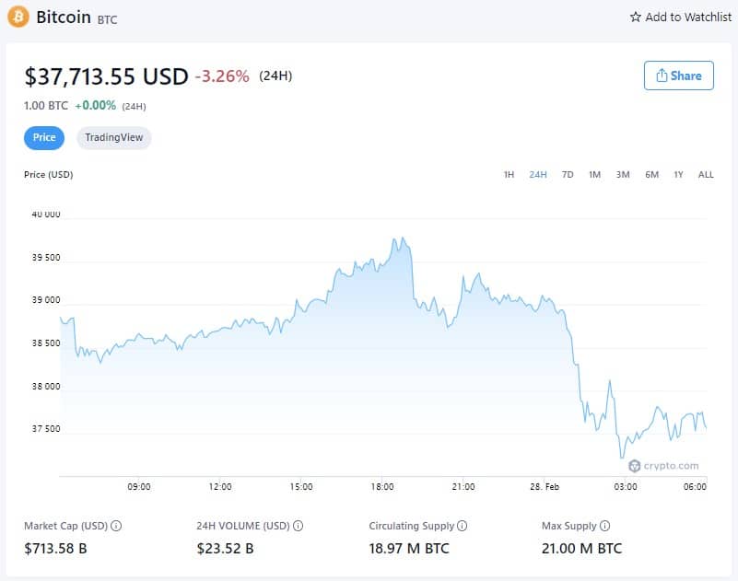Click the Bitcoin heading title
The height and width of the screenshot is (581, 738).
64,17
